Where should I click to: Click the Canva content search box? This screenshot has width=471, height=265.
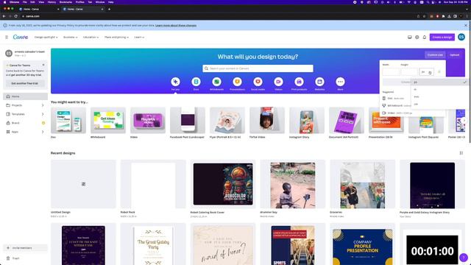(258, 68)
